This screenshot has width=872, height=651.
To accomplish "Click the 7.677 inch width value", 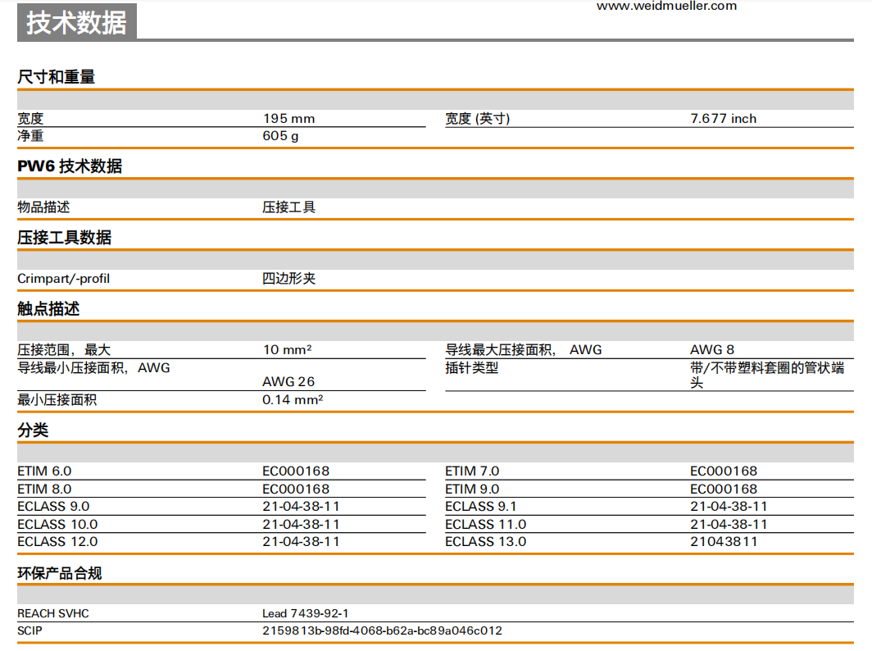I will [x=723, y=119].
